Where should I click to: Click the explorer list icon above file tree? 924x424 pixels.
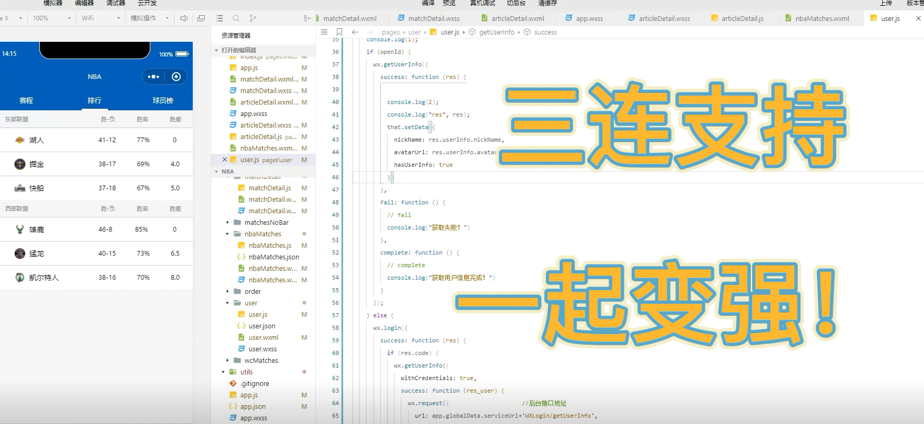219,18
